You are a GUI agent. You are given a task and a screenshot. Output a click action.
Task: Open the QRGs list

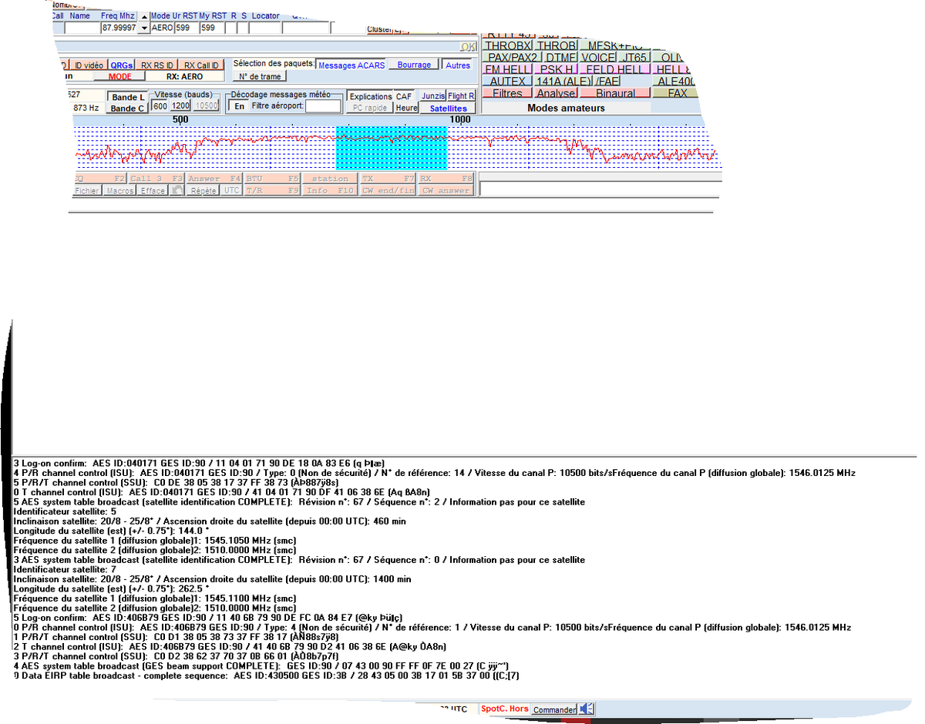point(120,65)
